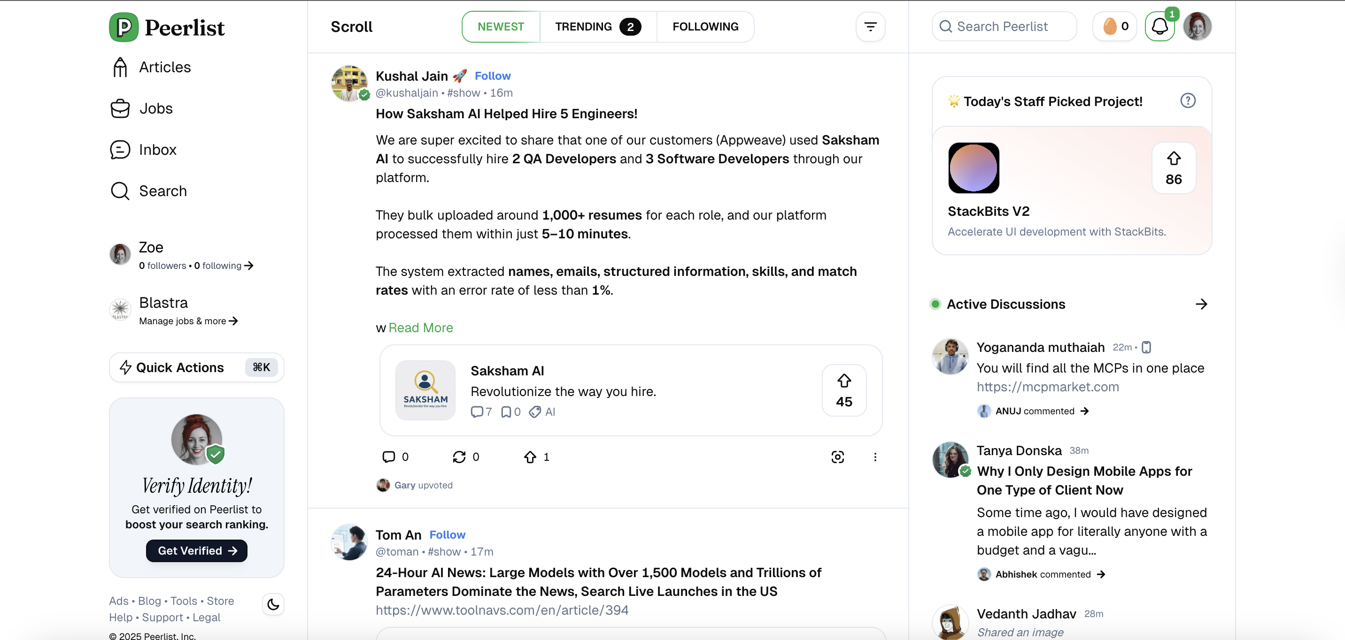This screenshot has width=1345, height=640.
Task: Upvote the Saksham AI project card
Action: 844,390
